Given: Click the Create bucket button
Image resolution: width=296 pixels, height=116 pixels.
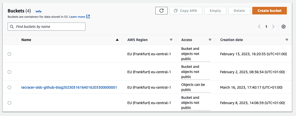Looking at the screenshot, I should [x=269, y=11].
